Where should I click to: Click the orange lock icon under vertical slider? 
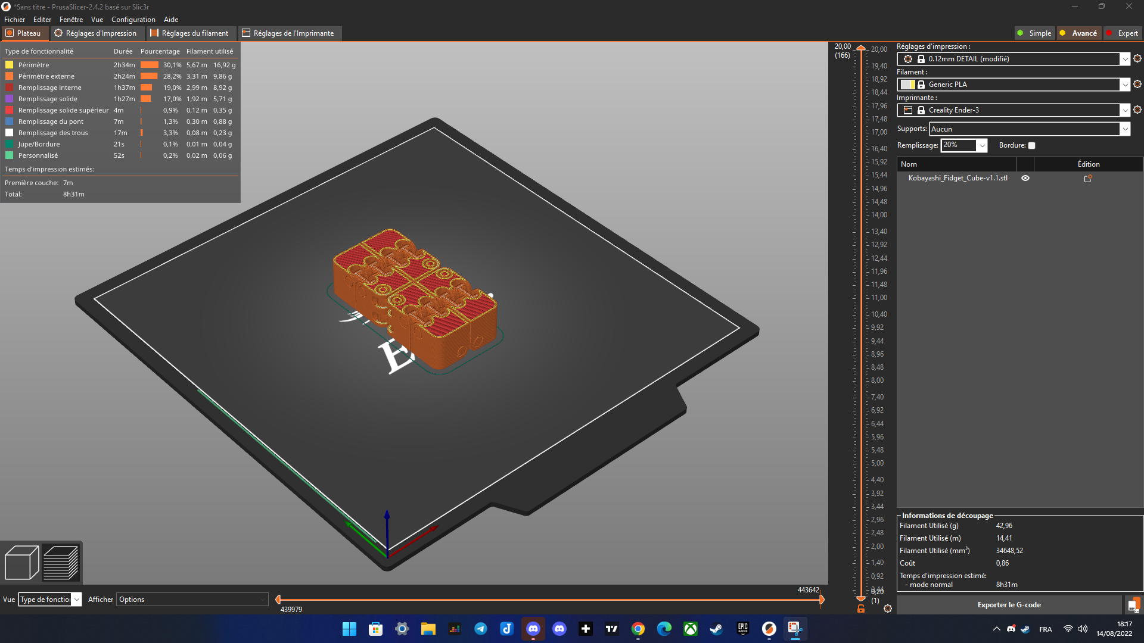[x=860, y=608]
